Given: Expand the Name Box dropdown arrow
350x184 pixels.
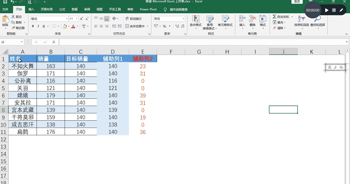Looking at the screenshot, I should coord(22,42).
